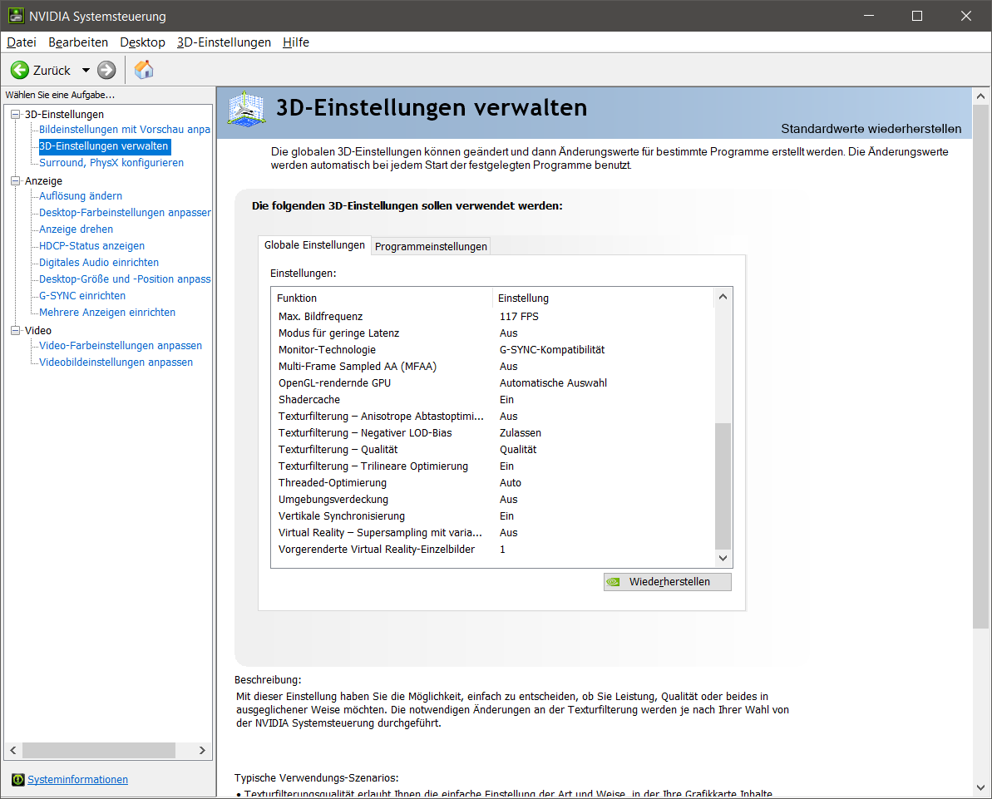Click the 117 FPS value
The width and height of the screenshot is (992, 799).
tap(519, 316)
